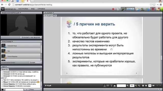The height and width of the screenshot is (91, 163).
Task: Open the notifications icon with badge 5
Action: [x=158, y=9]
